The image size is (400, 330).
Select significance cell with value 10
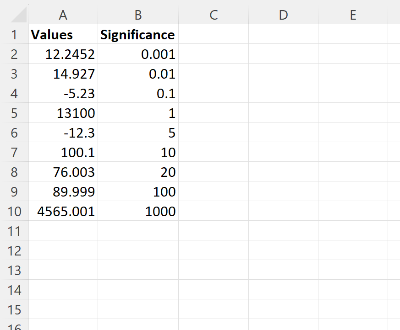tap(138, 152)
